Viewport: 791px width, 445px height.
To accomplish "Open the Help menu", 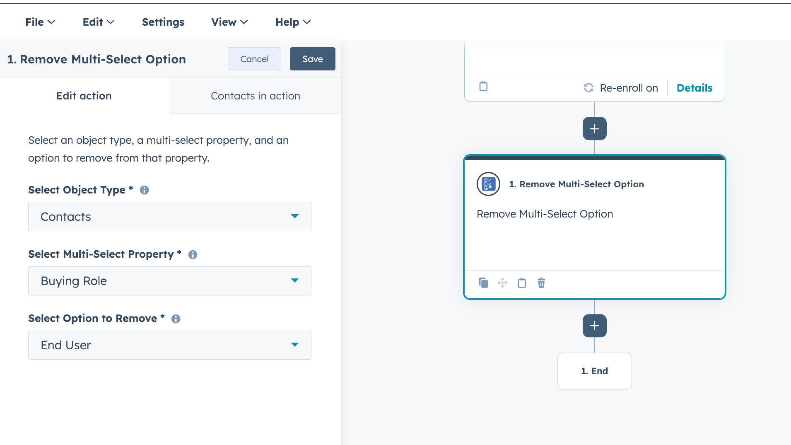I will tap(292, 22).
